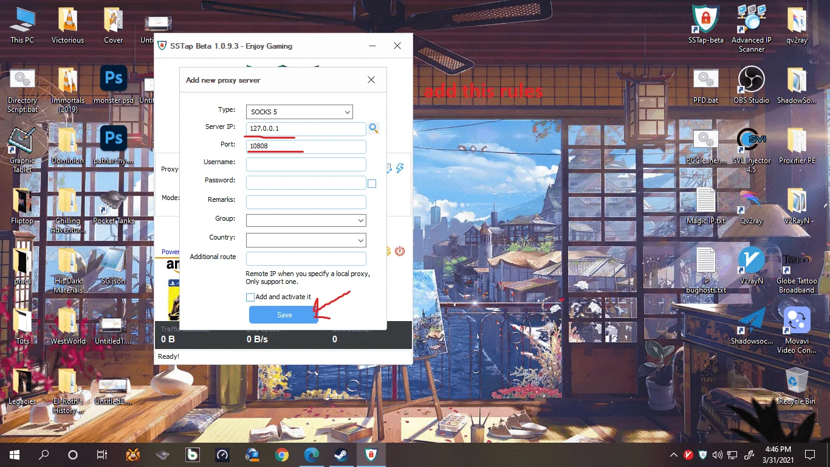Open the Qv2ray desktop shortcut
This screenshot has width=830, height=467.
click(751, 206)
